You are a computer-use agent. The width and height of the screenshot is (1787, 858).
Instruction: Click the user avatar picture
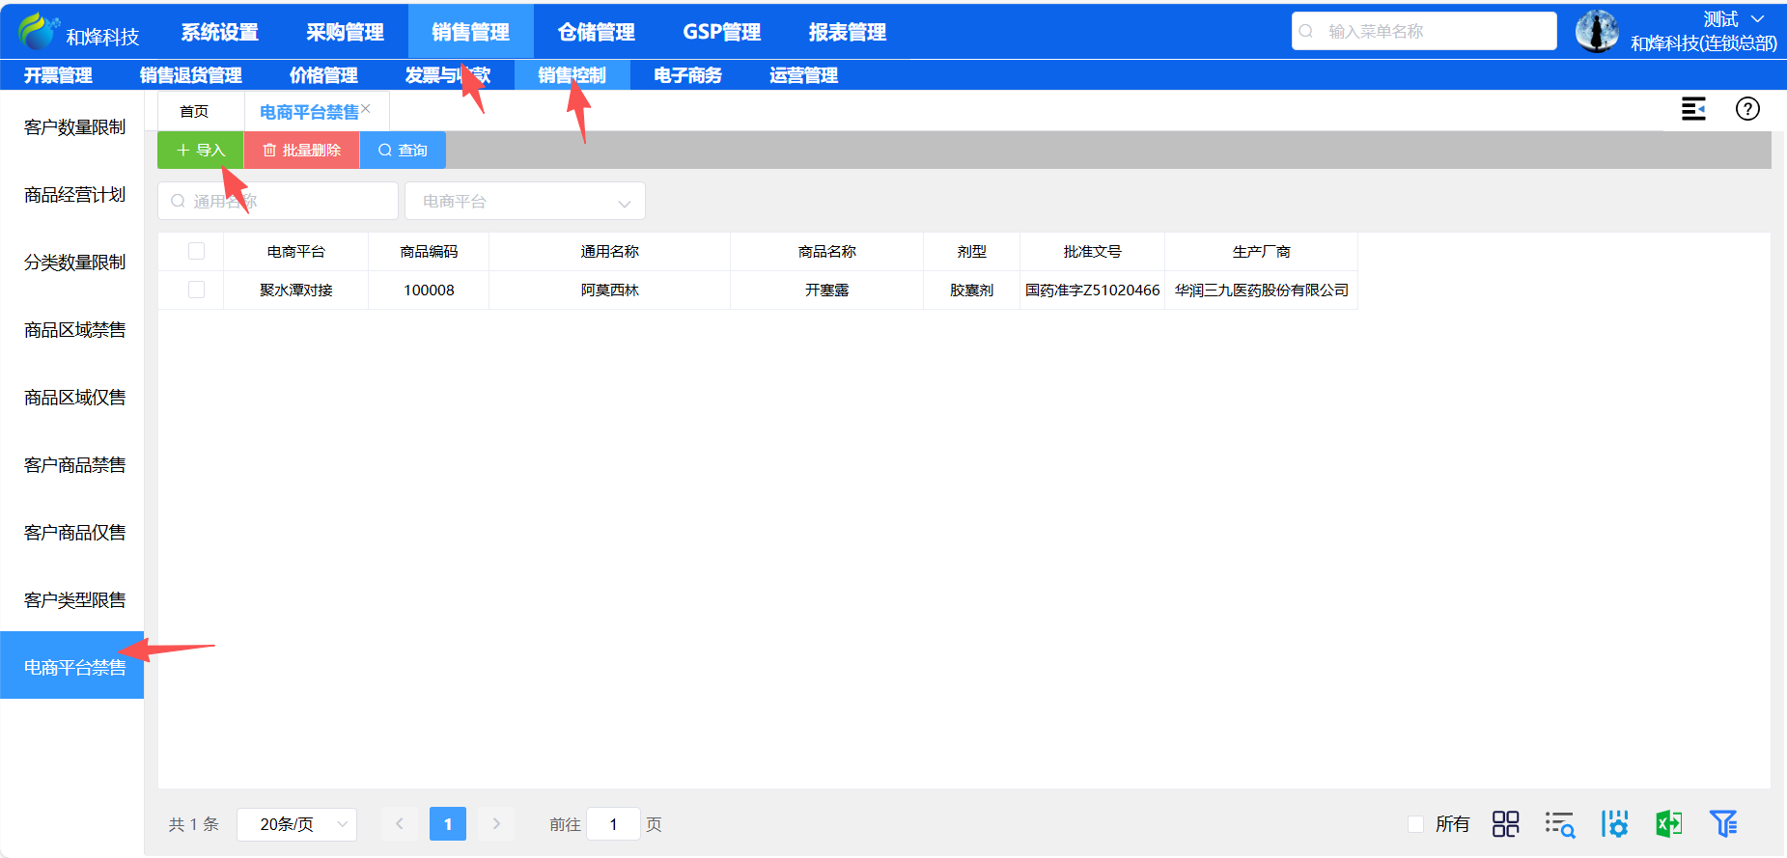point(1597,31)
